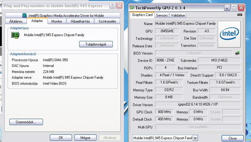
Task: Click the 'Intel Video BIOS' text
Action: click(55, 84)
